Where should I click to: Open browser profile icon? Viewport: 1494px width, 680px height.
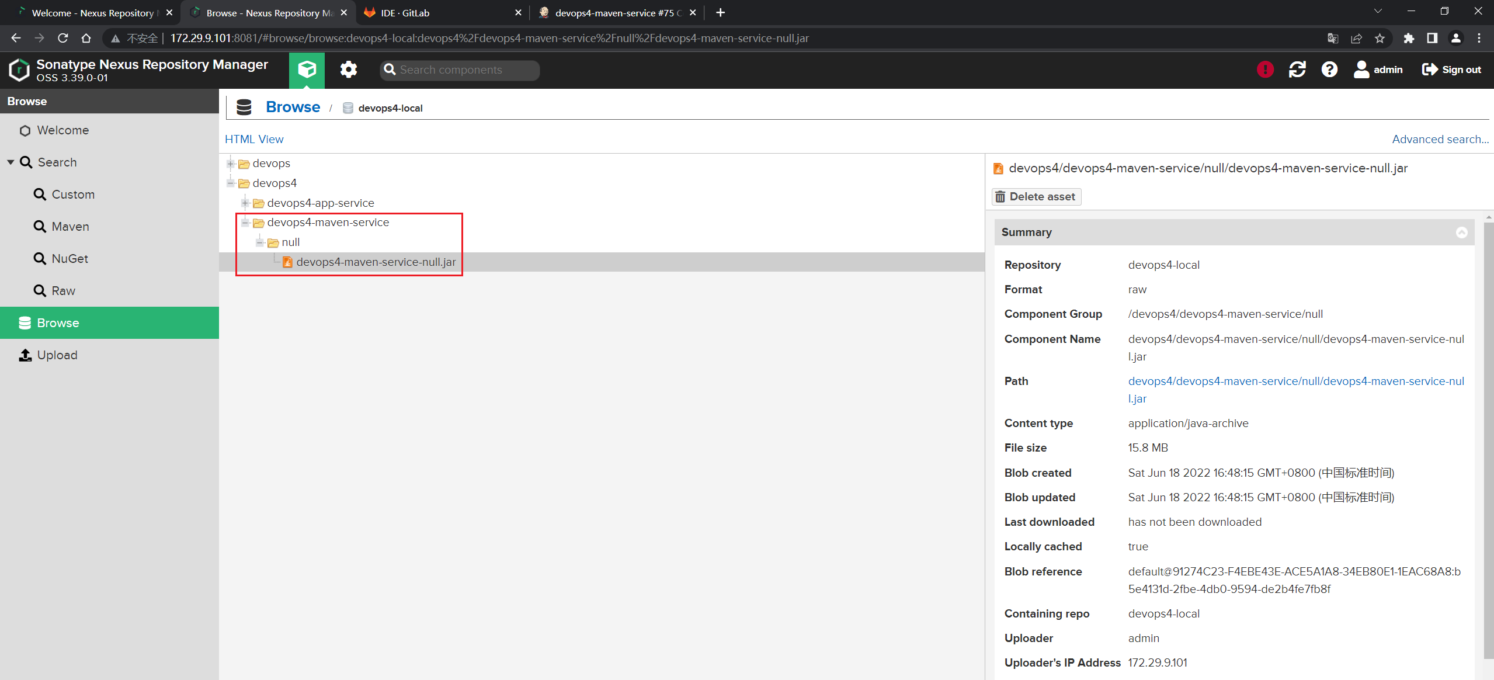[1455, 38]
